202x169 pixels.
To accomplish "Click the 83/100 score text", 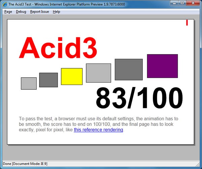I will point(139,98).
